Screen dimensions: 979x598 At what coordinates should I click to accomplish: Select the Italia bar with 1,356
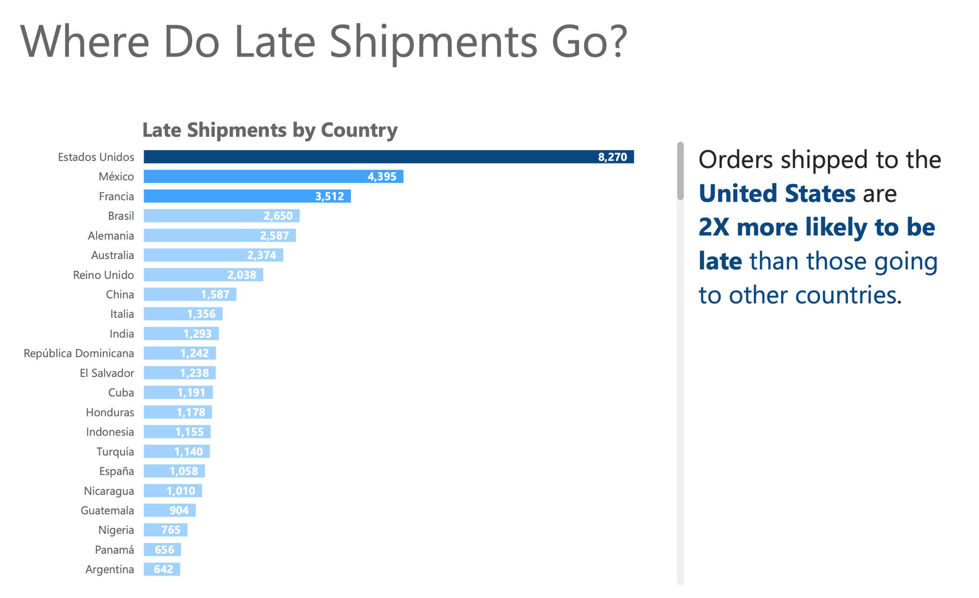[183, 314]
